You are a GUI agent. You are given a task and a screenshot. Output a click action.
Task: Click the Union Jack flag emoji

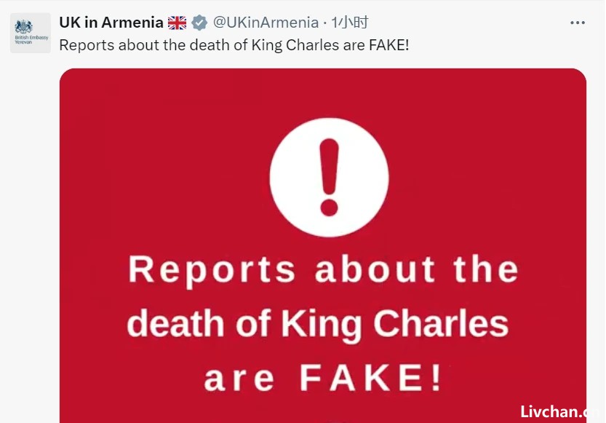click(x=177, y=23)
